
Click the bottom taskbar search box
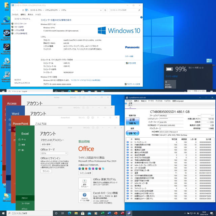tap(30, 213)
